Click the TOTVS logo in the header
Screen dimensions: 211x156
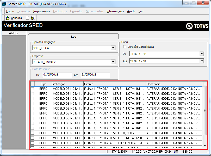coord(197,26)
